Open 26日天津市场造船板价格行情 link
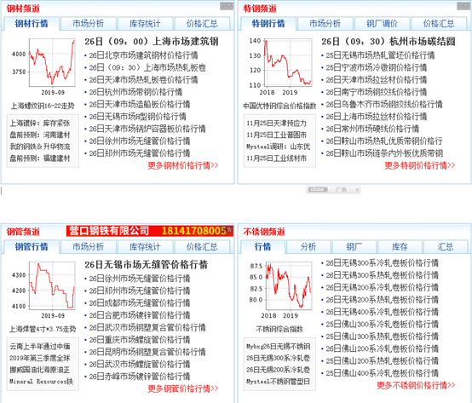The height and width of the screenshot is (403, 472). coord(140,105)
